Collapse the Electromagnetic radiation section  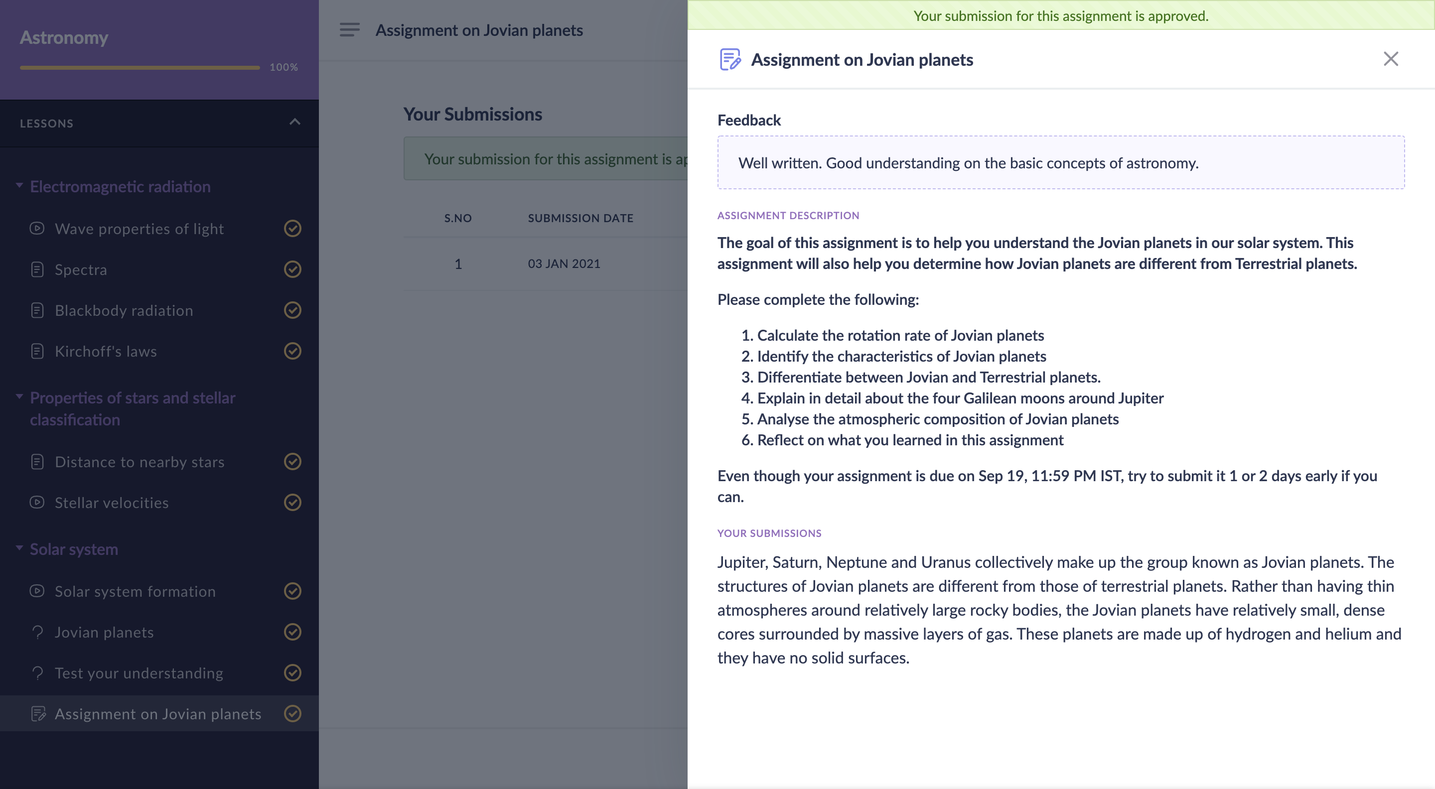pyautogui.click(x=19, y=186)
